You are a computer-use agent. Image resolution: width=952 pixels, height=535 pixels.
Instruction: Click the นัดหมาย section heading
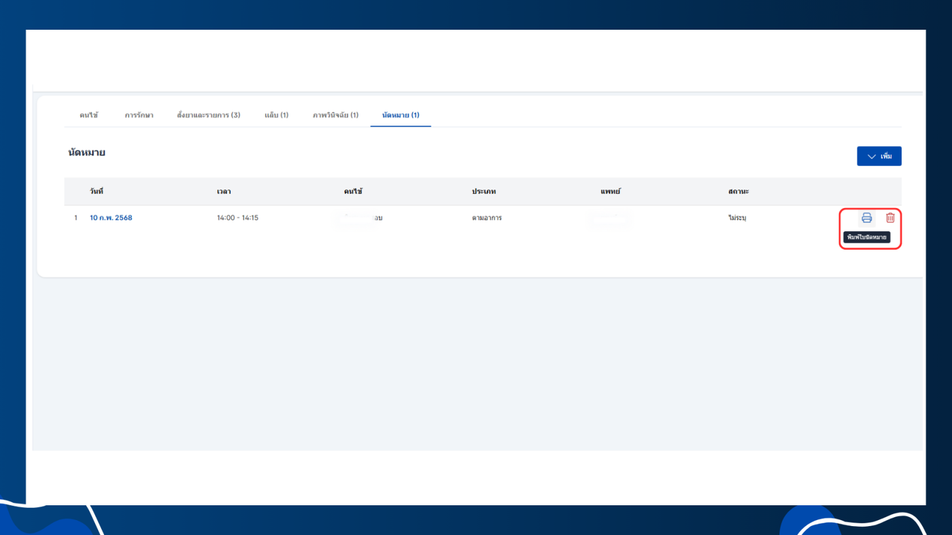click(86, 153)
